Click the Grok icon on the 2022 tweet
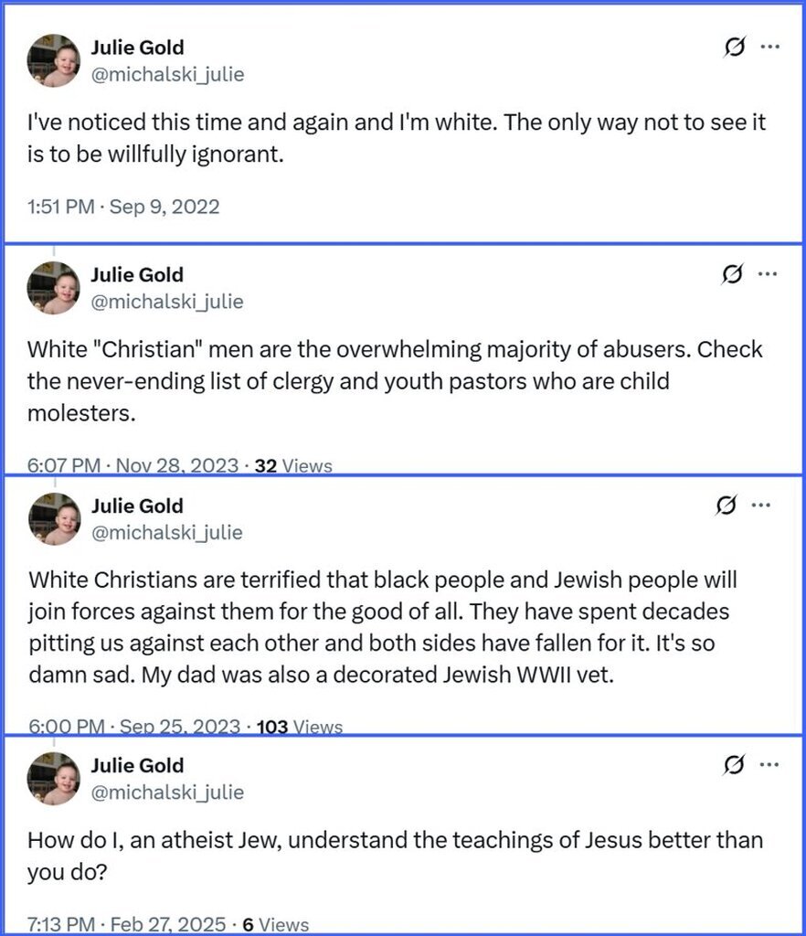 (x=734, y=47)
